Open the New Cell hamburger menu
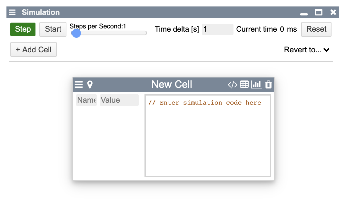This screenshot has height=215, width=347. tap(79, 85)
